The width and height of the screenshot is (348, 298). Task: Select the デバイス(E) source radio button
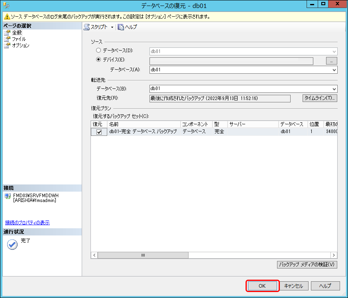tap(98, 60)
